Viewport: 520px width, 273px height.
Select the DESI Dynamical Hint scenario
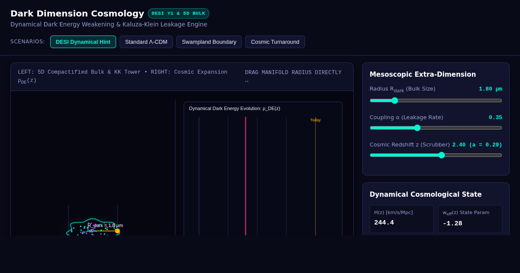click(x=83, y=42)
